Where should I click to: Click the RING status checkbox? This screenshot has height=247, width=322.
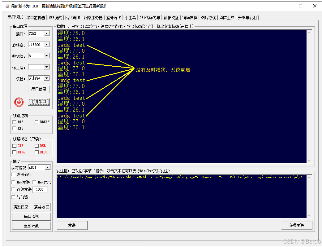14,152
